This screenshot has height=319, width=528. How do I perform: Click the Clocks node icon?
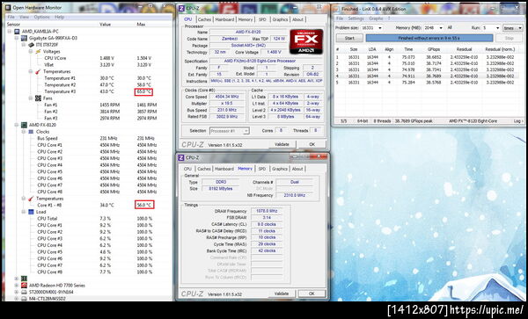point(31,132)
